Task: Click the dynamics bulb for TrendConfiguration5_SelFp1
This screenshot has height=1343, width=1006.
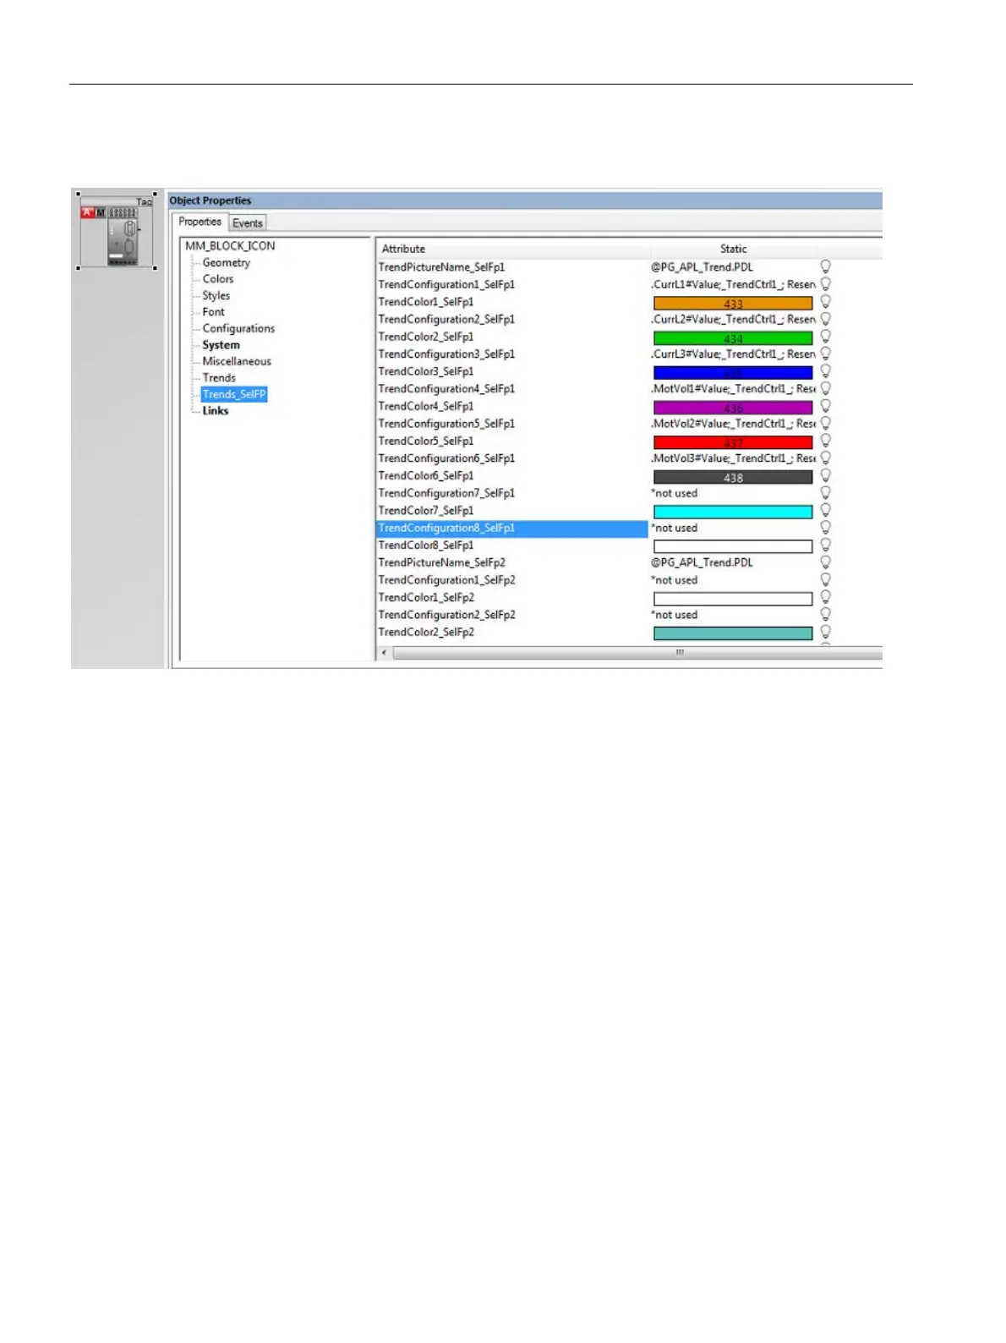Action: tap(825, 423)
